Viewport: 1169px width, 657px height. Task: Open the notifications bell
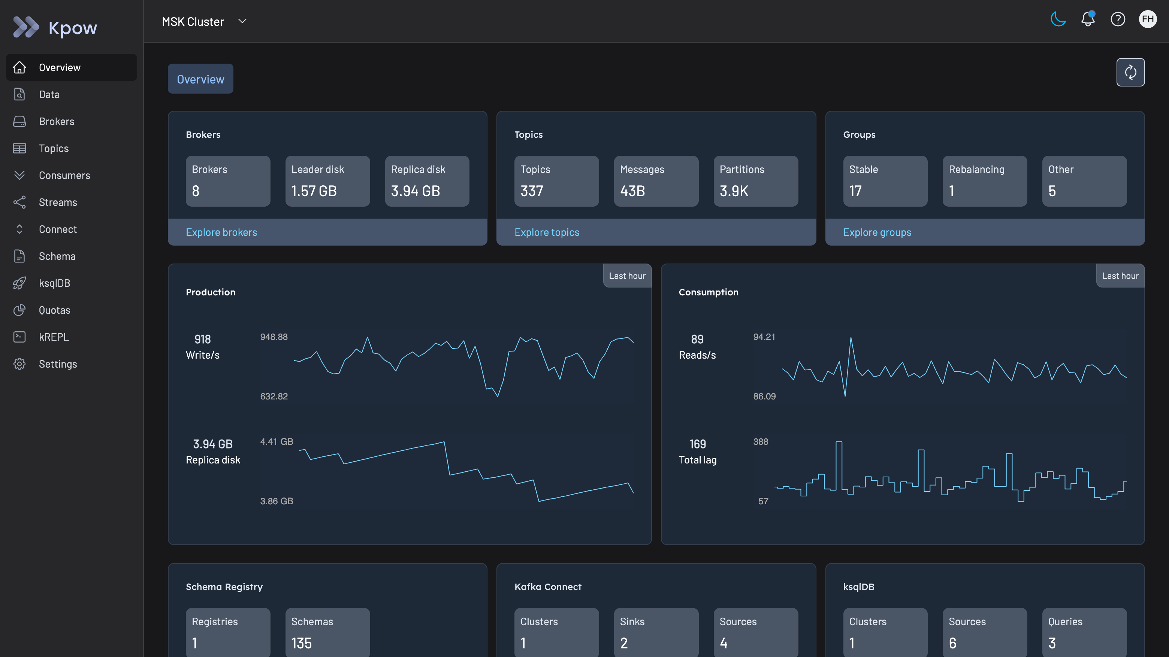pos(1088,19)
